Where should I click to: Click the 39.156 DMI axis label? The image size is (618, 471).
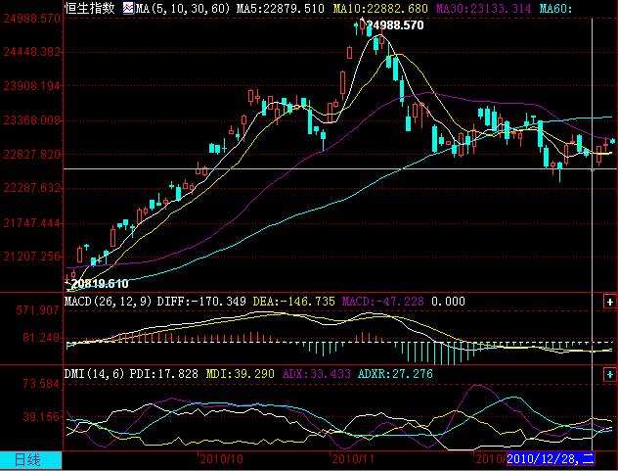pyautogui.click(x=41, y=416)
